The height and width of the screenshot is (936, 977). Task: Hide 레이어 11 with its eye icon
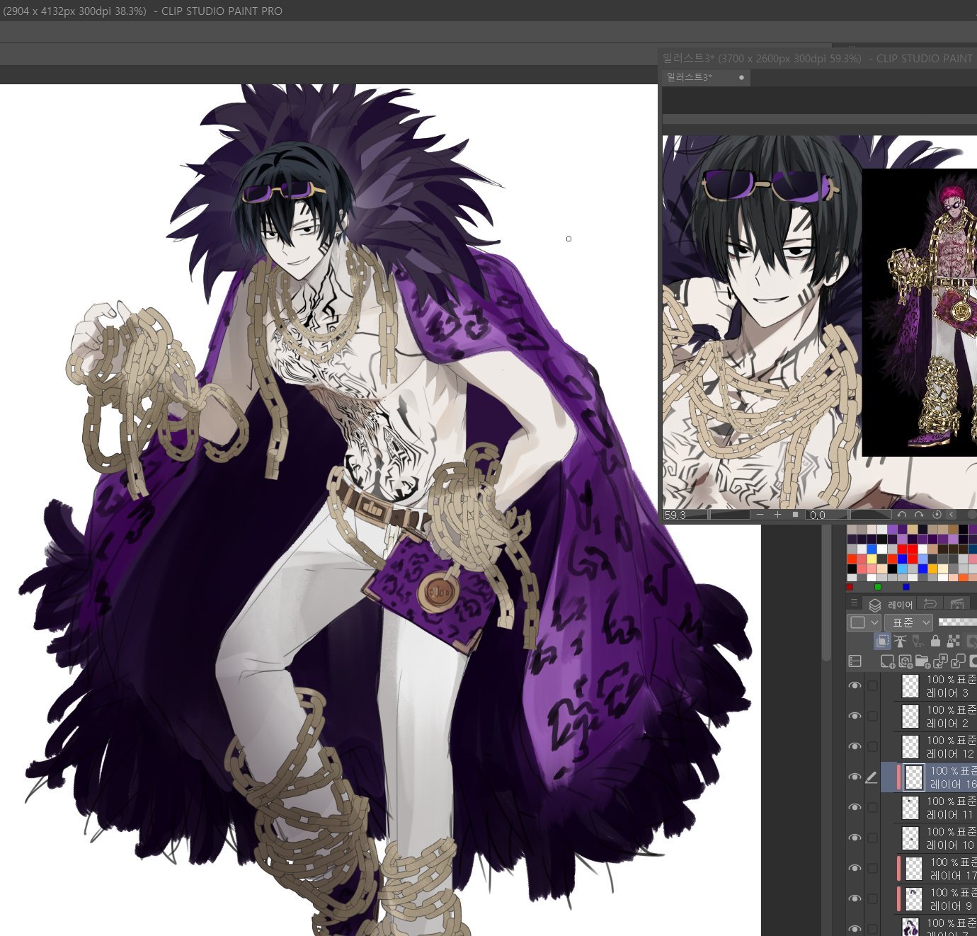tap(855, 807)
